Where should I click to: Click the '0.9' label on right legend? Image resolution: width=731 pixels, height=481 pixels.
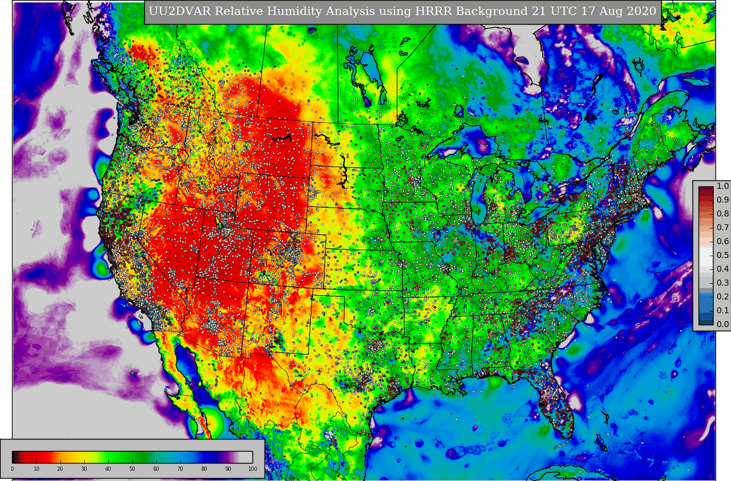coord(723,200)
